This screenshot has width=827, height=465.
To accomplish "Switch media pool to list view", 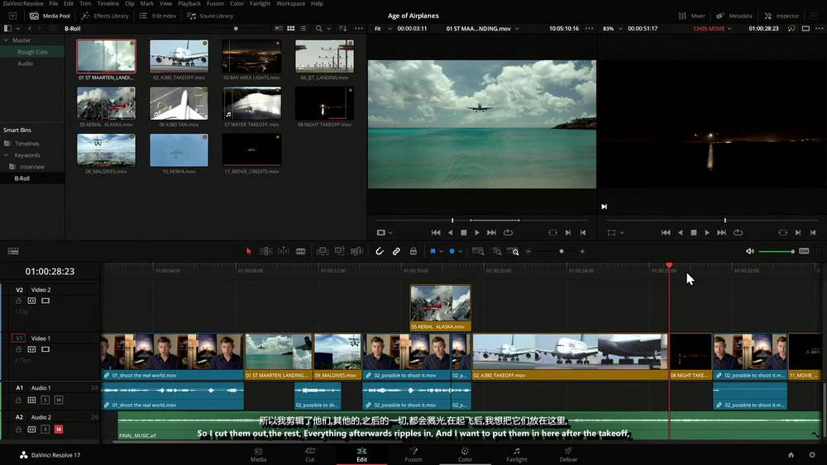I will 304,28.
